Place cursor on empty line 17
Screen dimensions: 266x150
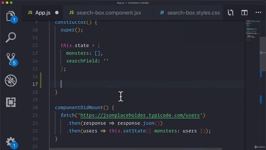click(x=147, y=84)
